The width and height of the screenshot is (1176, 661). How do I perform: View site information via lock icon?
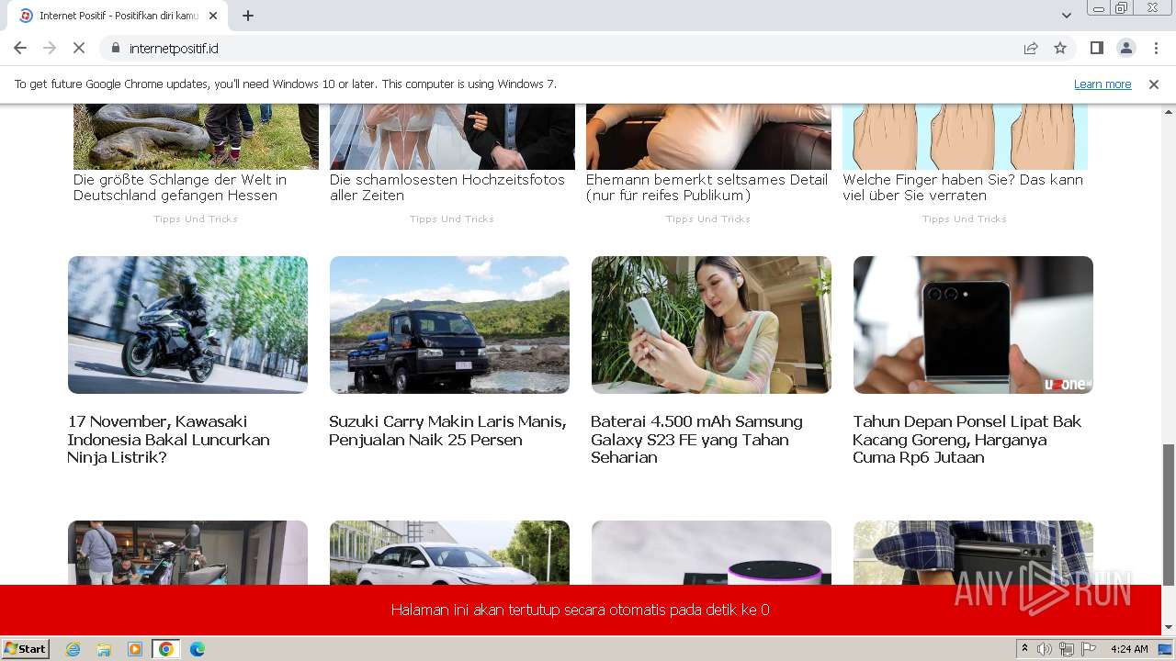pos(115,48)
